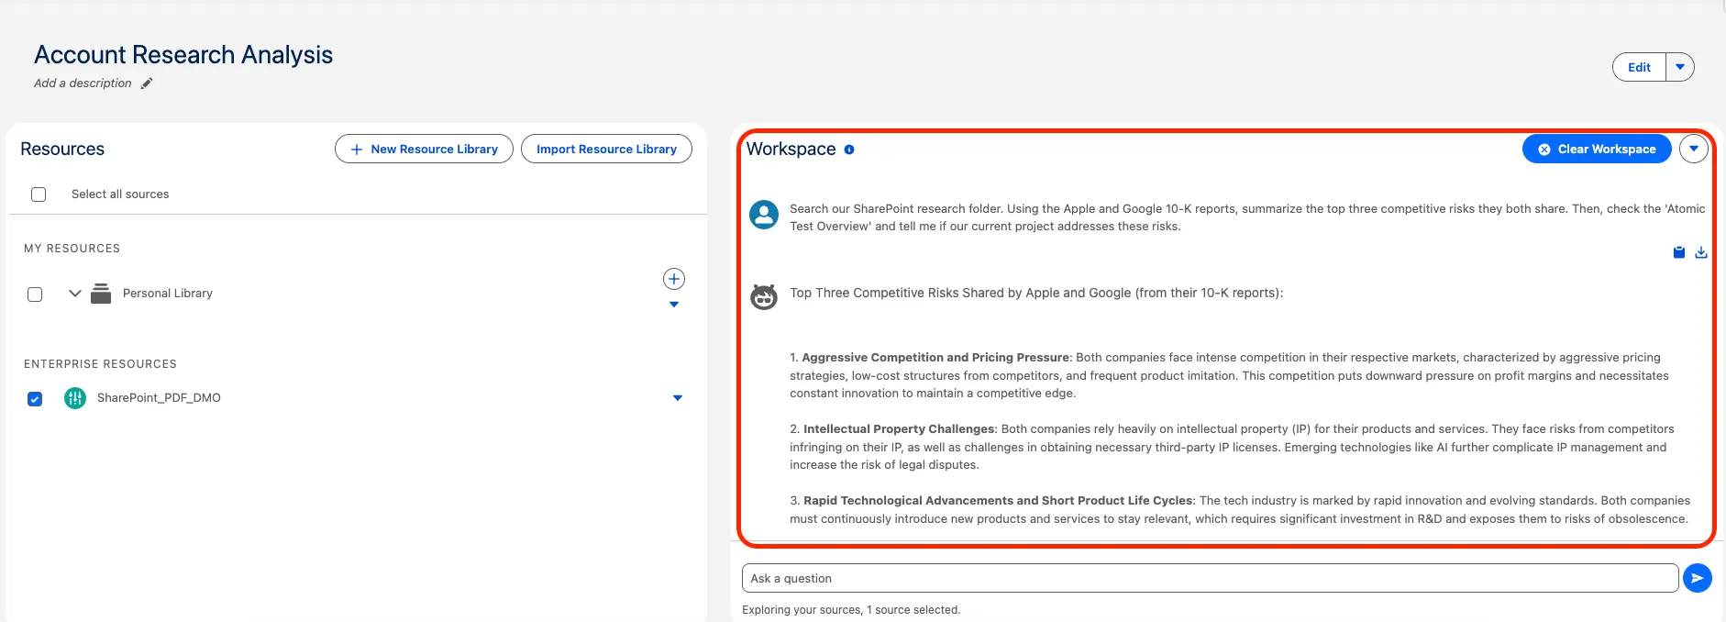Click the plus circle icon in My Resources

[x=674, y=279]
